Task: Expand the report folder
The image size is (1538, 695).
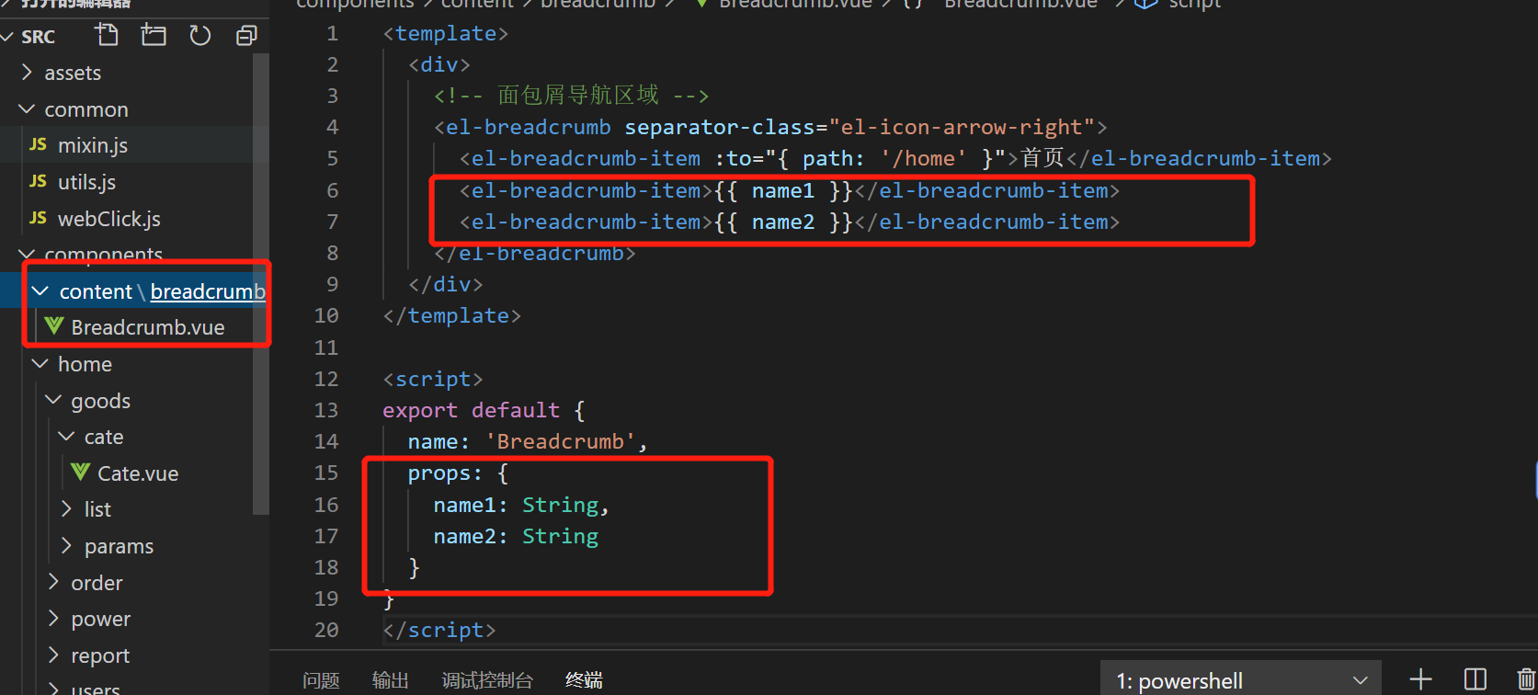Action: tap(53, 655)
